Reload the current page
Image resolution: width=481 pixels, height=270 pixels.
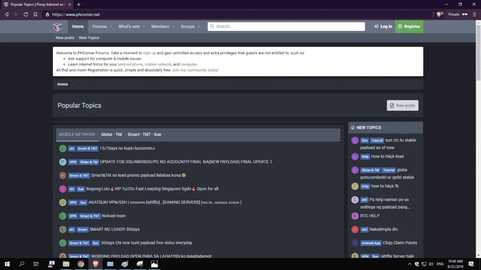click(26, 14)
